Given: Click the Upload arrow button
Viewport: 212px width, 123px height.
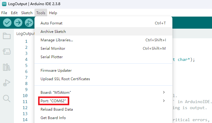Looking at the screenshot, I should [x=18, y=23].
